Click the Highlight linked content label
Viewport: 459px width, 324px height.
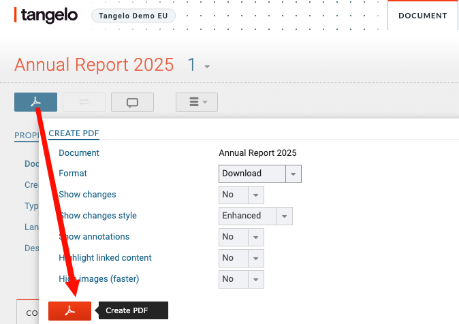point(105,257)
